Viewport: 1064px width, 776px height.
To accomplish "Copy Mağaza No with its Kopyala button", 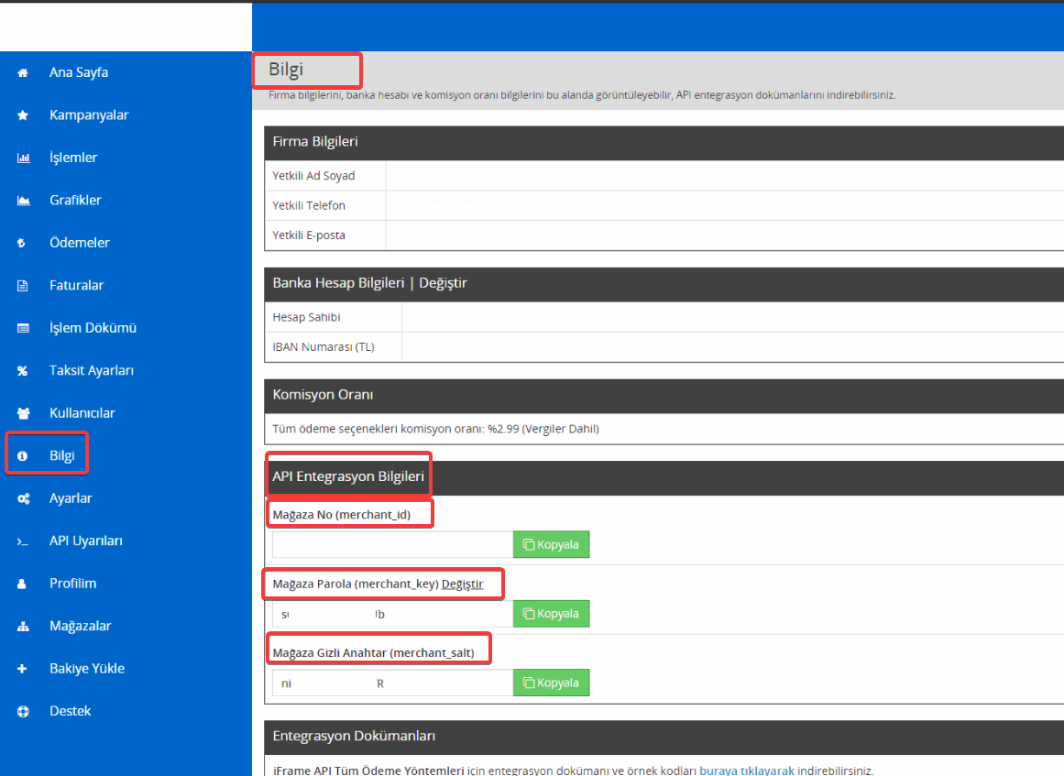I will [551, 545].
